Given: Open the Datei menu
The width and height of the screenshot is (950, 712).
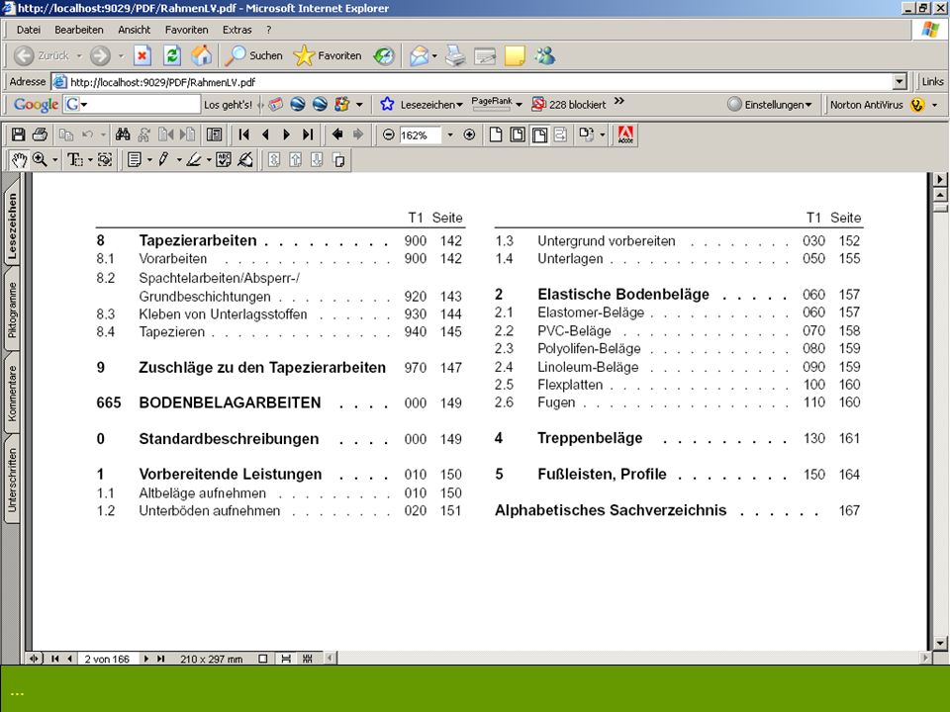Looking at the screenshot, I should 29,30.
